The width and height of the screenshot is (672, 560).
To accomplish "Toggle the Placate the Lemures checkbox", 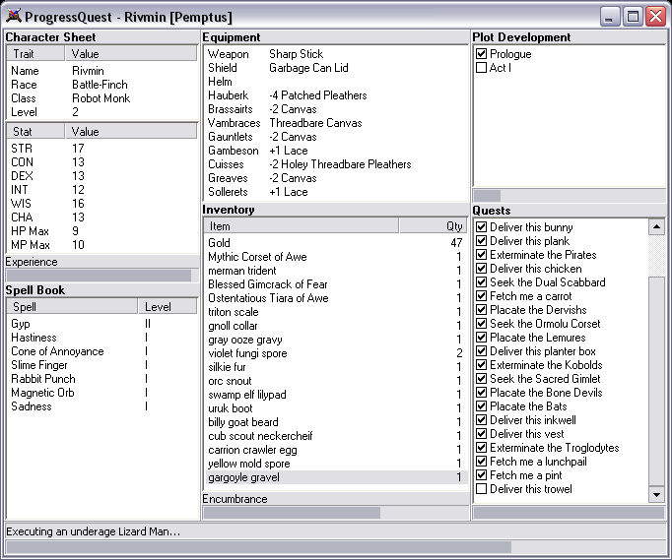I will click(481, 338).
